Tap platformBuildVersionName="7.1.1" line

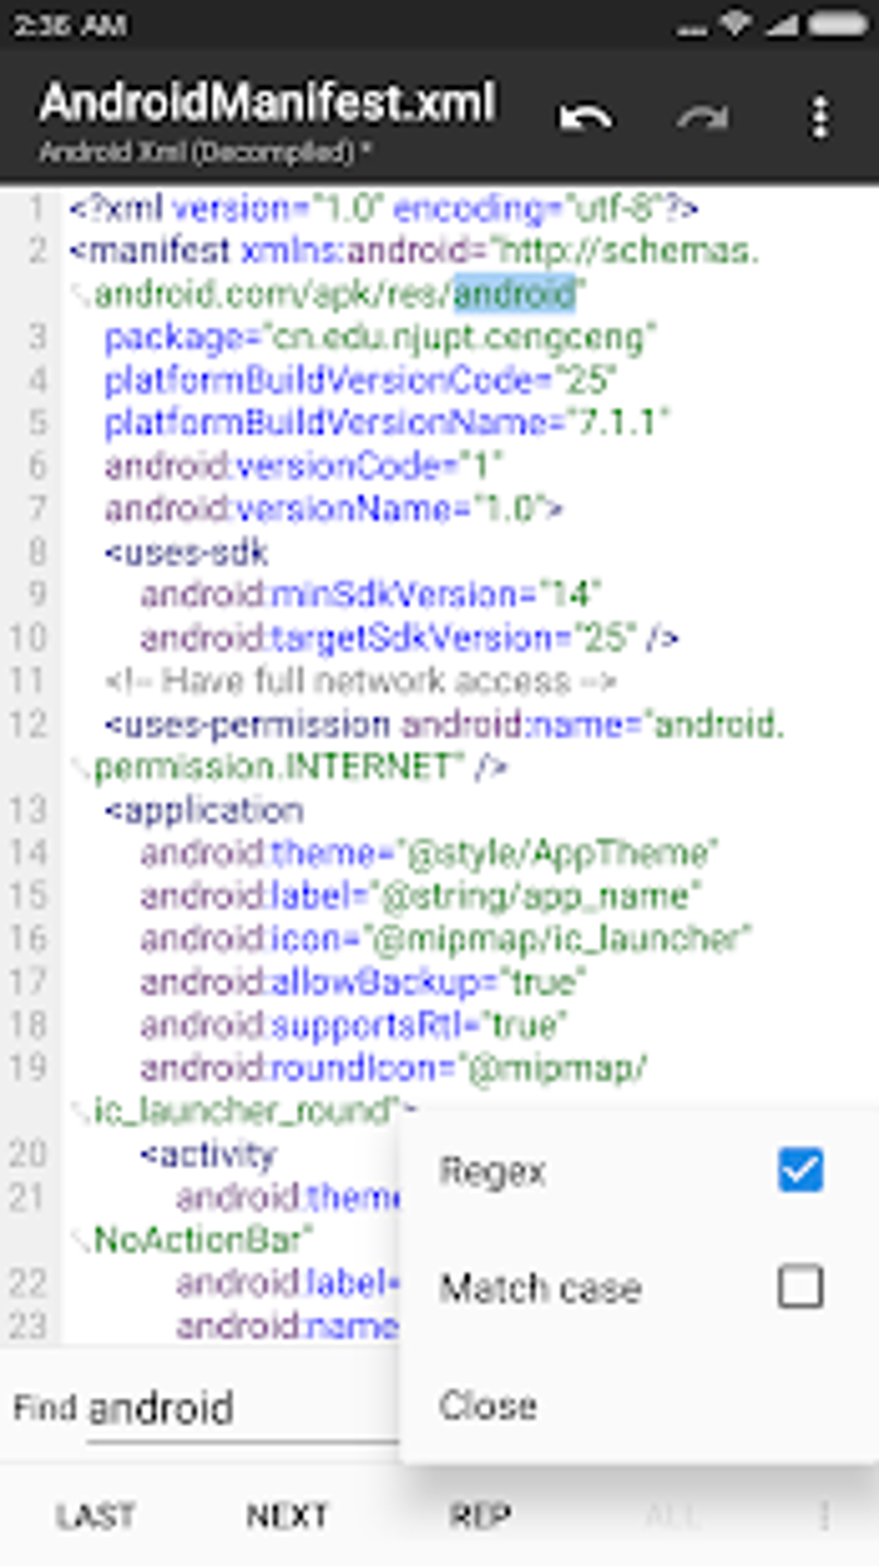coord(387,423)
